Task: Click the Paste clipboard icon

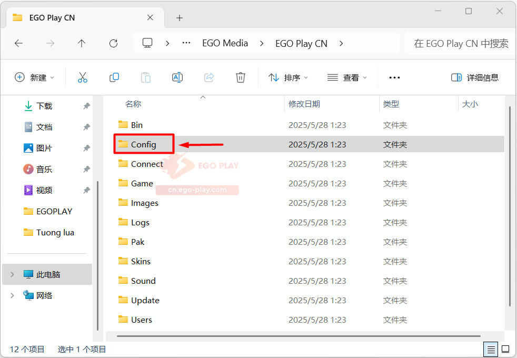Action: 146,77
